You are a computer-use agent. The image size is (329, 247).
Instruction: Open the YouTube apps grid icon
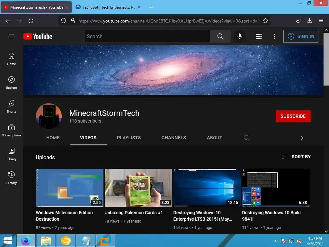(x=259, y=36)
